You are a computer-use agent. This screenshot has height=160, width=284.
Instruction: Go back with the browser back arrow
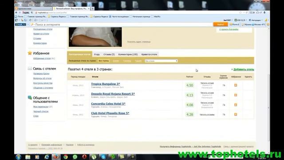[x=16, y=12]
